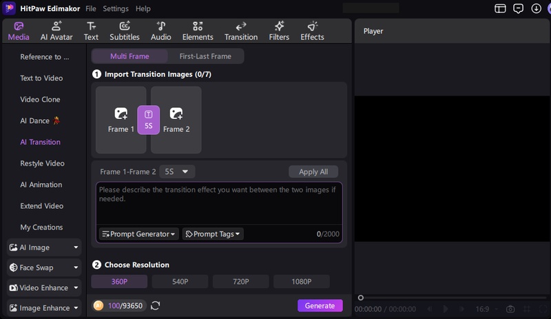
Task: Play the preview video
Action: click(445, 309)
